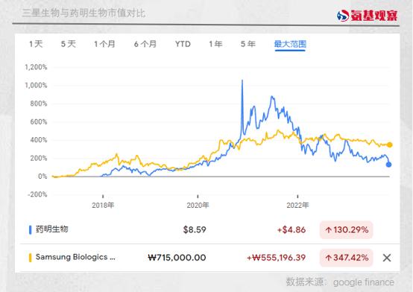Image resolution: width=413 pixels, height=292 pixels.
Task: Select the 最大范围 range tab
Action: coord(290,44)
